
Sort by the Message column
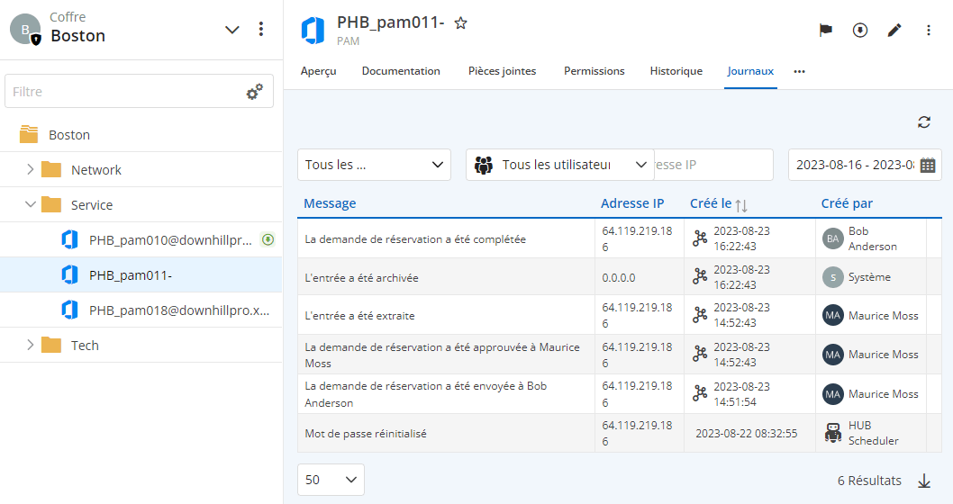[x=330, y=203]
